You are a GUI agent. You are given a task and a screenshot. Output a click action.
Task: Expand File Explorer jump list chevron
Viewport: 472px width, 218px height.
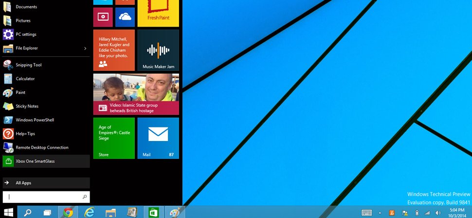click(x=85, y=48)
